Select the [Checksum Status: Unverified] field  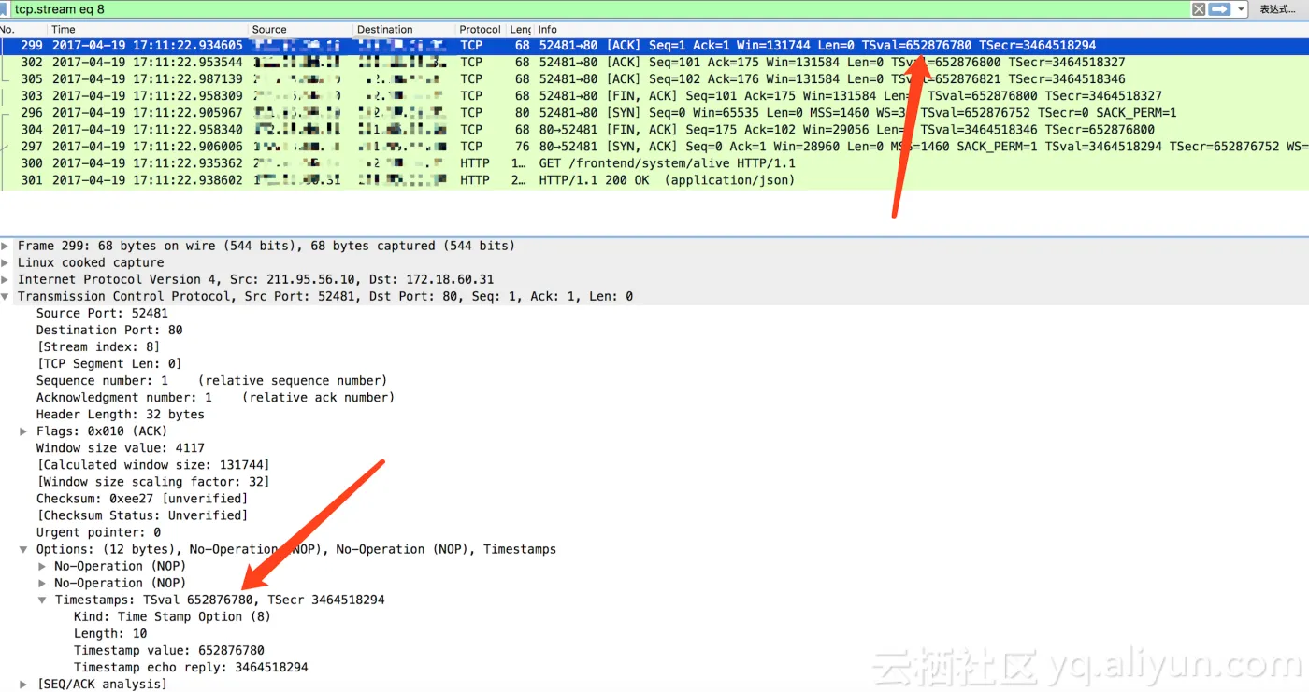pos(142,515)
